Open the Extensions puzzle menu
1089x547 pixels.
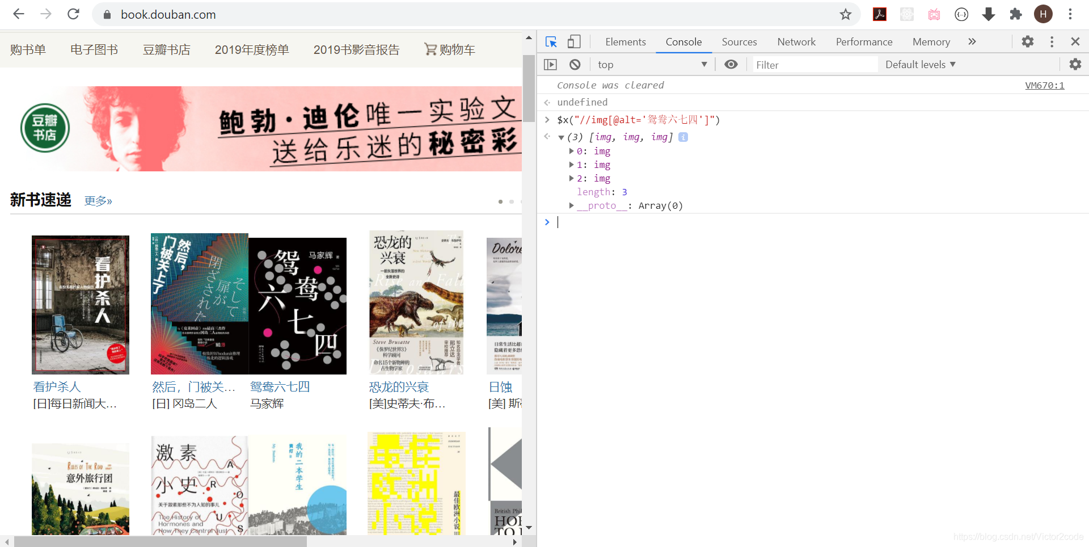click(x=1016, y=14)
